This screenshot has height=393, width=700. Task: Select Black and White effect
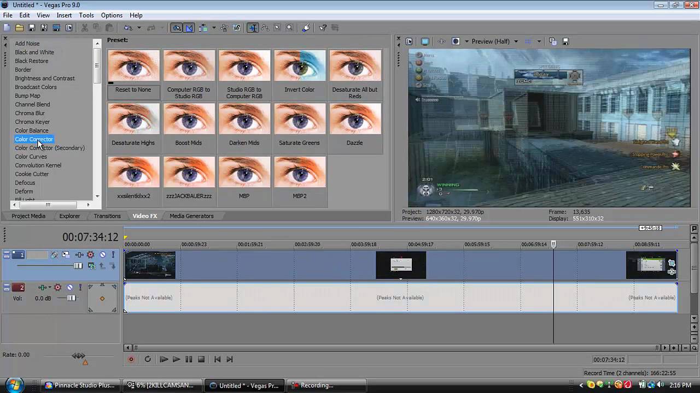pos(34,52)
